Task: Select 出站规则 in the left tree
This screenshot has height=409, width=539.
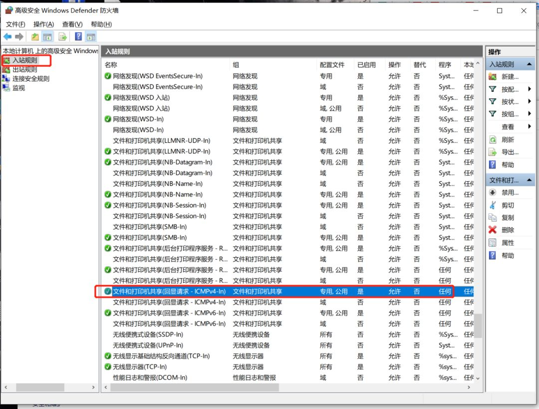Action: [25, 69]
